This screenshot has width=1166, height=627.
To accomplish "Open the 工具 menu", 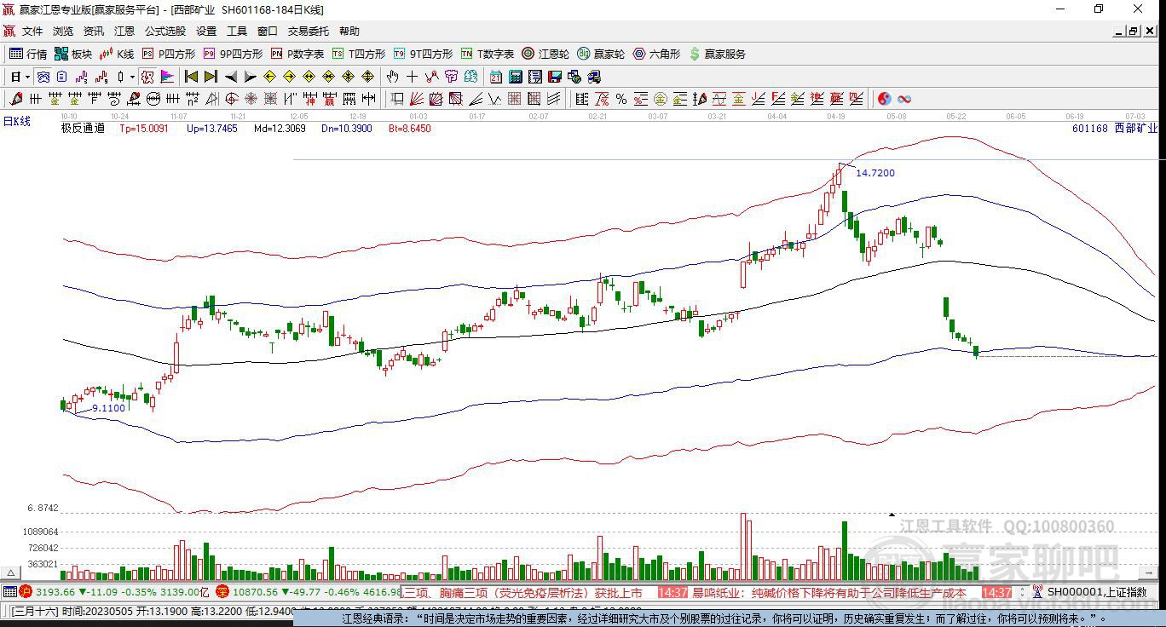I will coord(237,31).
